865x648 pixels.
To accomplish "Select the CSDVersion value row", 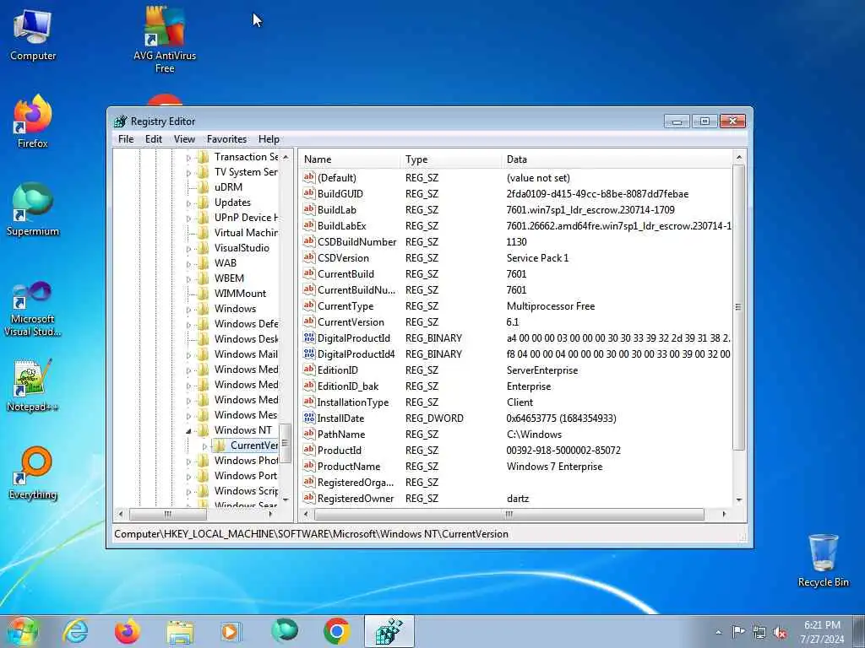I will tap(516, 258).
